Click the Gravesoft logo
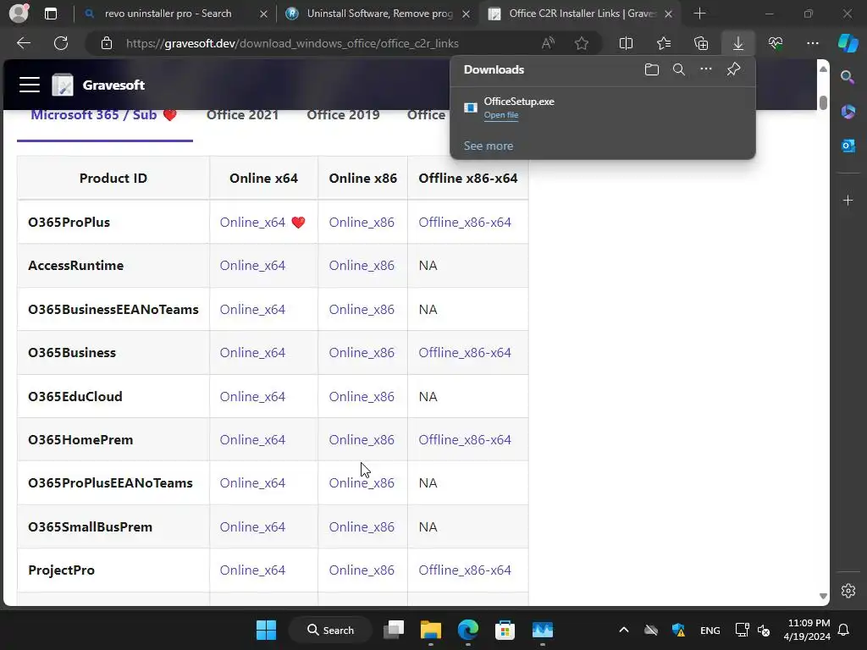Screen dimensions: 867x650 [x=63, y=85]
